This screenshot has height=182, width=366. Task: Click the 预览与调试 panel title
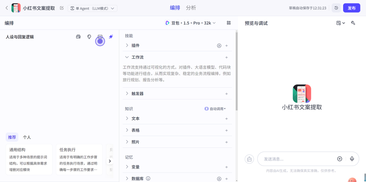point(256,23)
